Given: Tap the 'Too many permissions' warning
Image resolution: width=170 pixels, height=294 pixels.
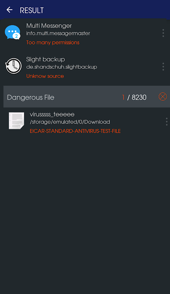Looking at the screenshot, I should pyautogui.click(x=53, y=43).
